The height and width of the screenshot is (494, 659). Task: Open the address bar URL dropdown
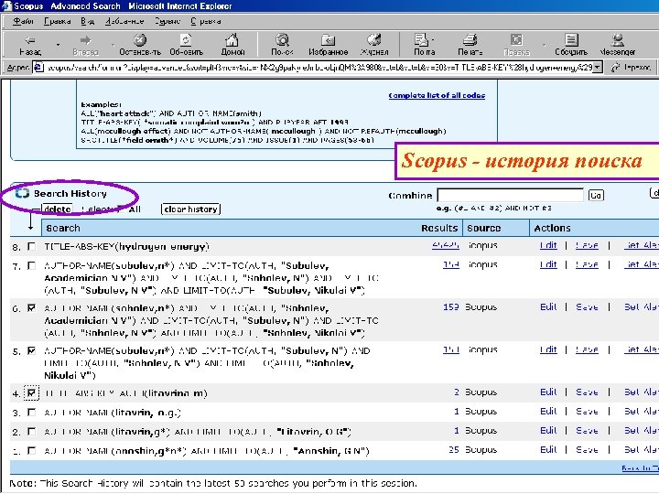598,67
